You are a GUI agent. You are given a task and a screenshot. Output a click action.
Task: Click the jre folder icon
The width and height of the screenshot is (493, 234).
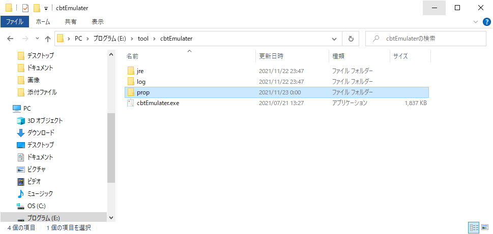click(x=131, y=71)
